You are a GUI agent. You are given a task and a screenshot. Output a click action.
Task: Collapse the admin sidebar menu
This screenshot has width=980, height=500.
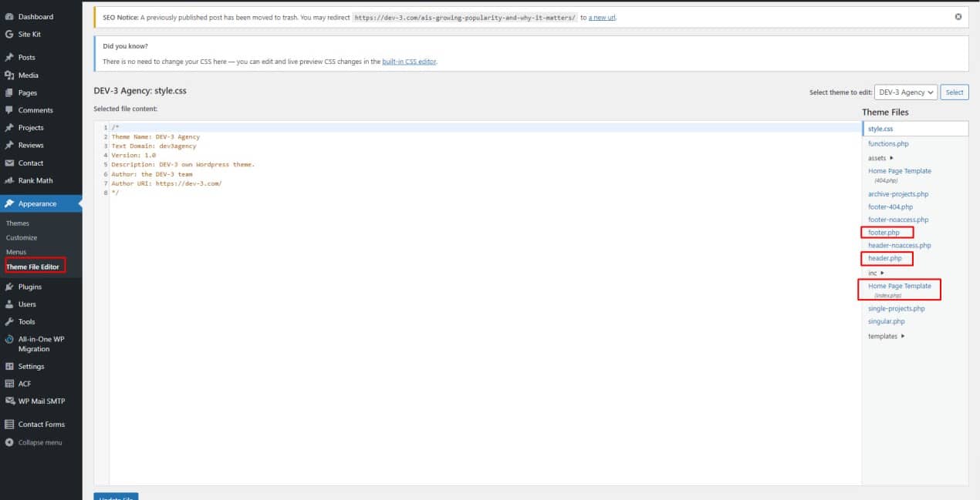point(39,442)
